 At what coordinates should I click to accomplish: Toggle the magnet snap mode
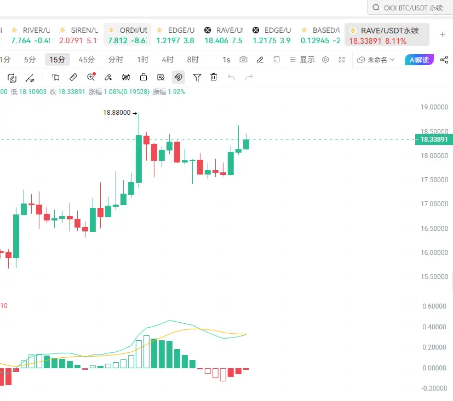[x=178, y=77]
